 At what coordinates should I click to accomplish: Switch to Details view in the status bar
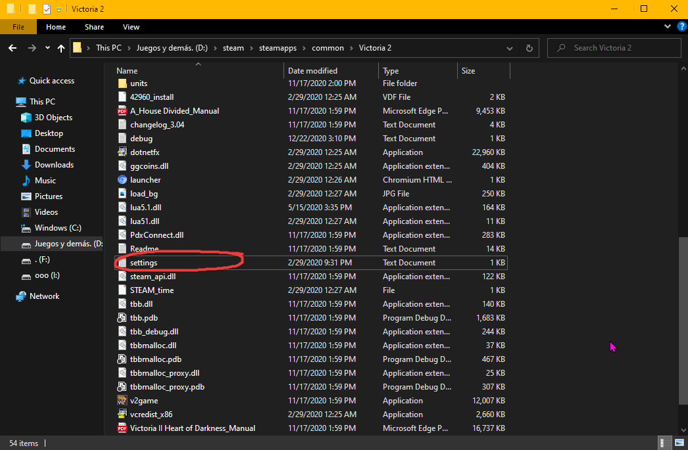point(665,443)
